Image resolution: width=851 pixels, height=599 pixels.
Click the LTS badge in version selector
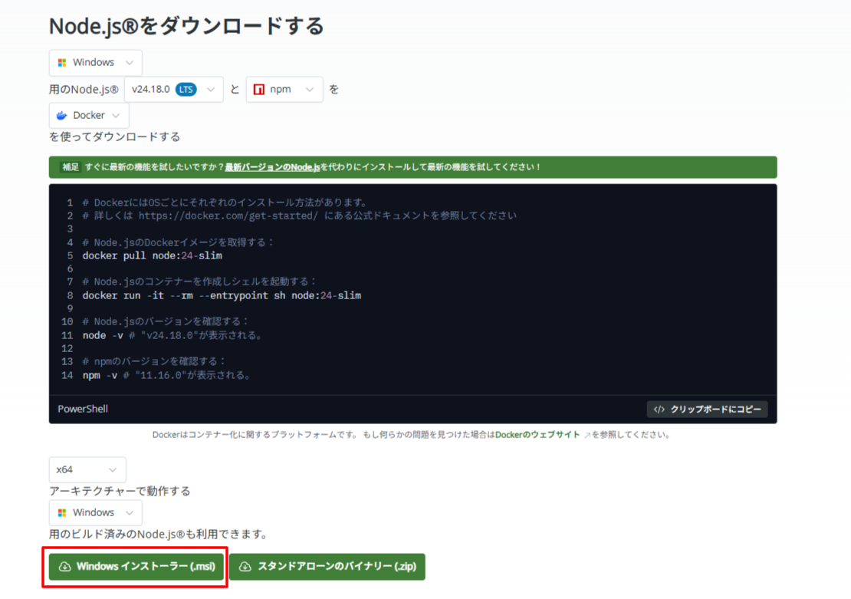(186, 90)
